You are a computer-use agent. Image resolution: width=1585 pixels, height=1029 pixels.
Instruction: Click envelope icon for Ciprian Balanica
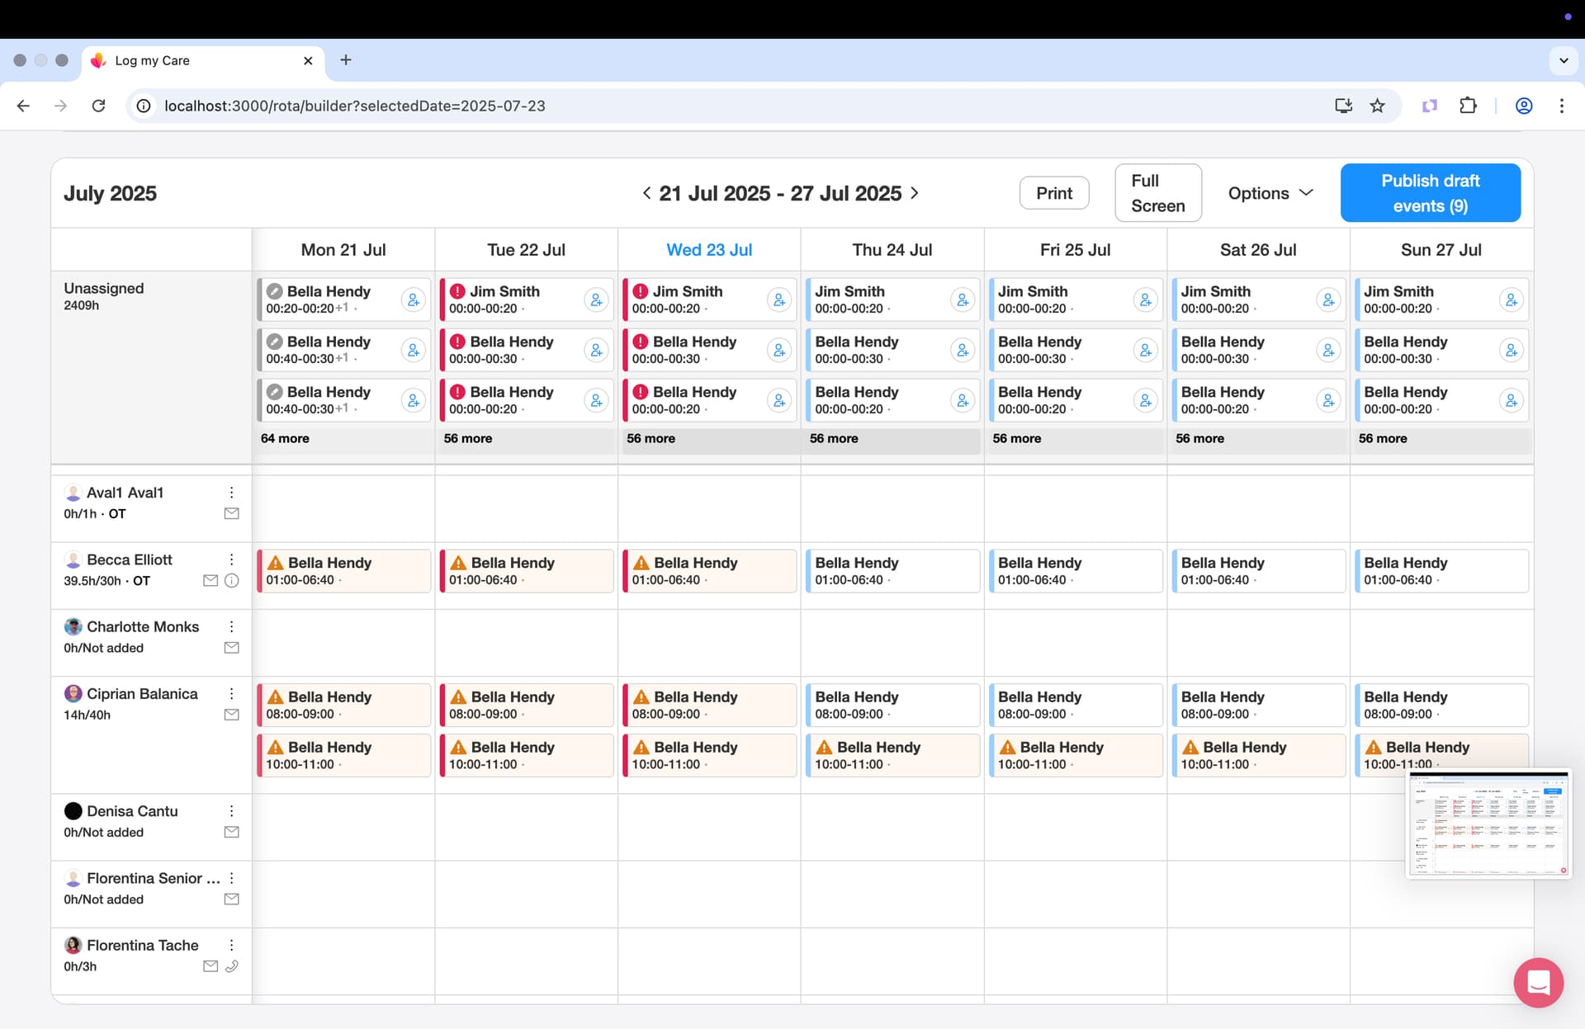(232, 715)
